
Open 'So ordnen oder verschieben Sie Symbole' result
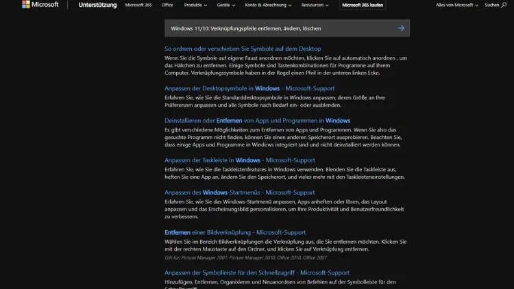click(x=243, y=49)
